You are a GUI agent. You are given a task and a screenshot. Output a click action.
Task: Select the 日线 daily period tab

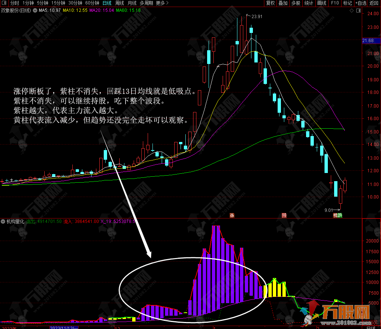[107, 3]
